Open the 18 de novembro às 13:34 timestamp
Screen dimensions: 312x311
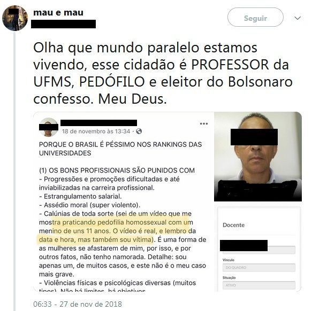click(x=96, y=131)
